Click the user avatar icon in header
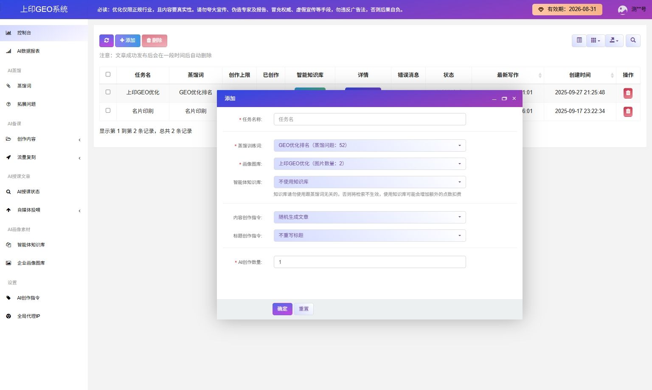Viewport: 652px width, 390px height. (x=622, y=9)
